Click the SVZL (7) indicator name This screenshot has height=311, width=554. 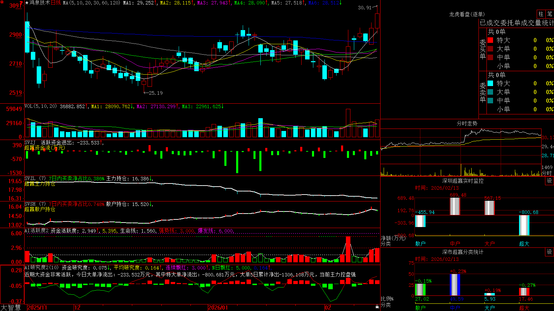(x=35, y=179)
